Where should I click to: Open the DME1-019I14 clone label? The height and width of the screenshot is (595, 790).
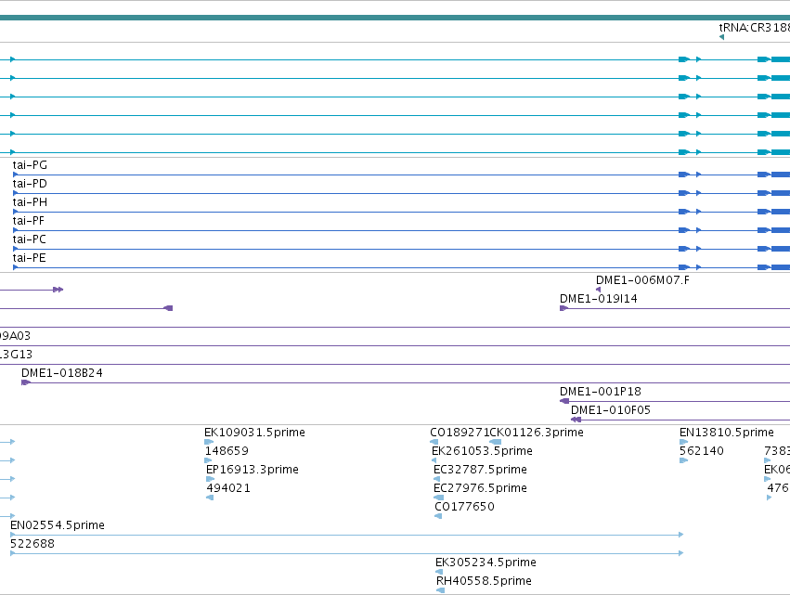pos(599,299)
